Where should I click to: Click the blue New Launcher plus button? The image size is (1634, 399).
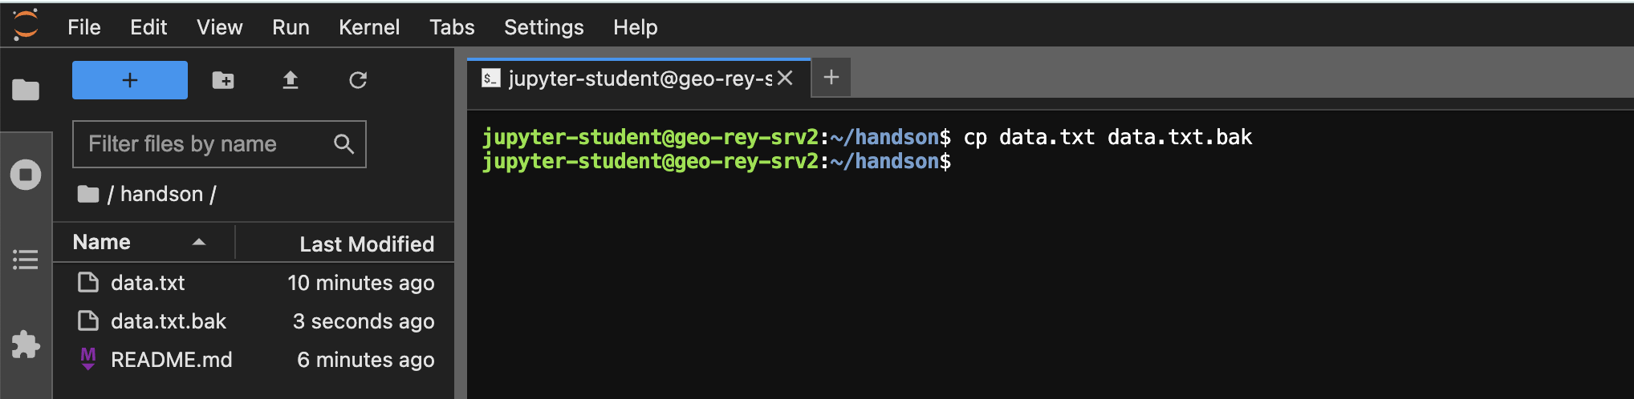pos(130,80)
